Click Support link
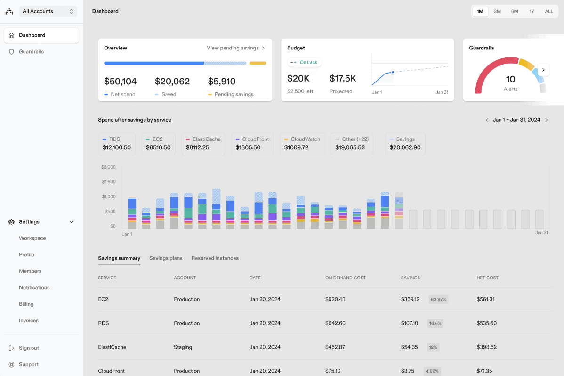 pyautogui.click(x=29, y=365)
